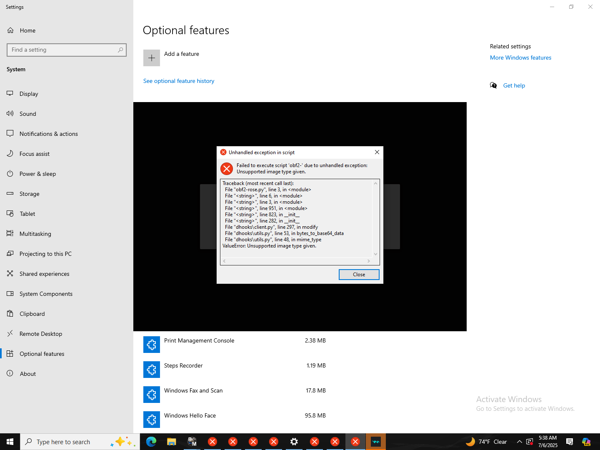Click the Get help link

[514, 85]
